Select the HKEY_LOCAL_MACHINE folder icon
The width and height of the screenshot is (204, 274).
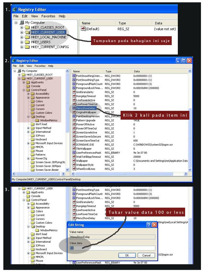pos(27,37)
